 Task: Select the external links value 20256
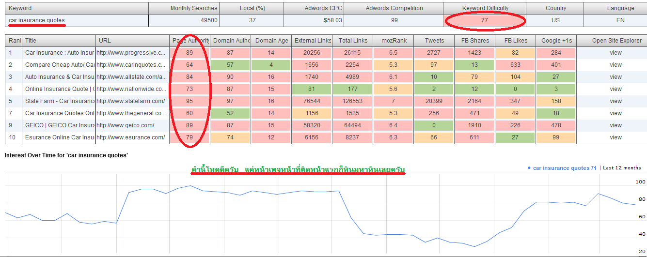[312, 53]
